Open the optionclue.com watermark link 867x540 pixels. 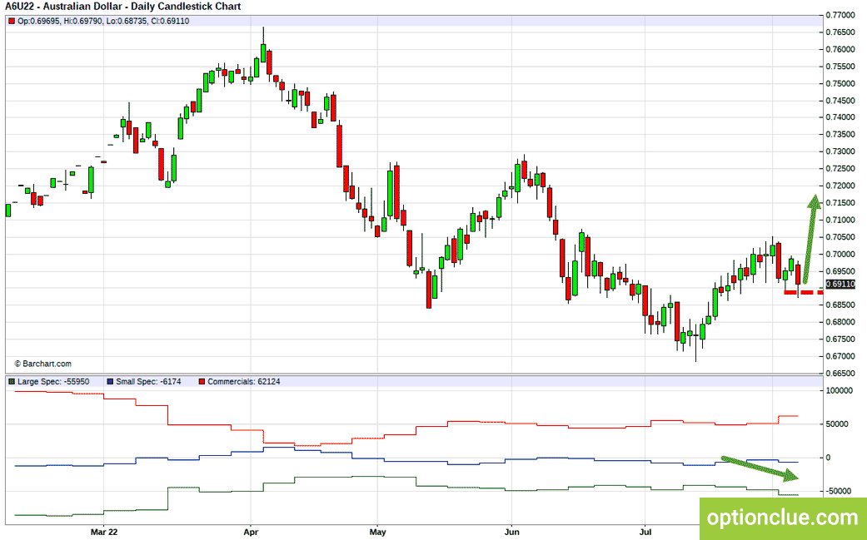[x=783, y=518]
